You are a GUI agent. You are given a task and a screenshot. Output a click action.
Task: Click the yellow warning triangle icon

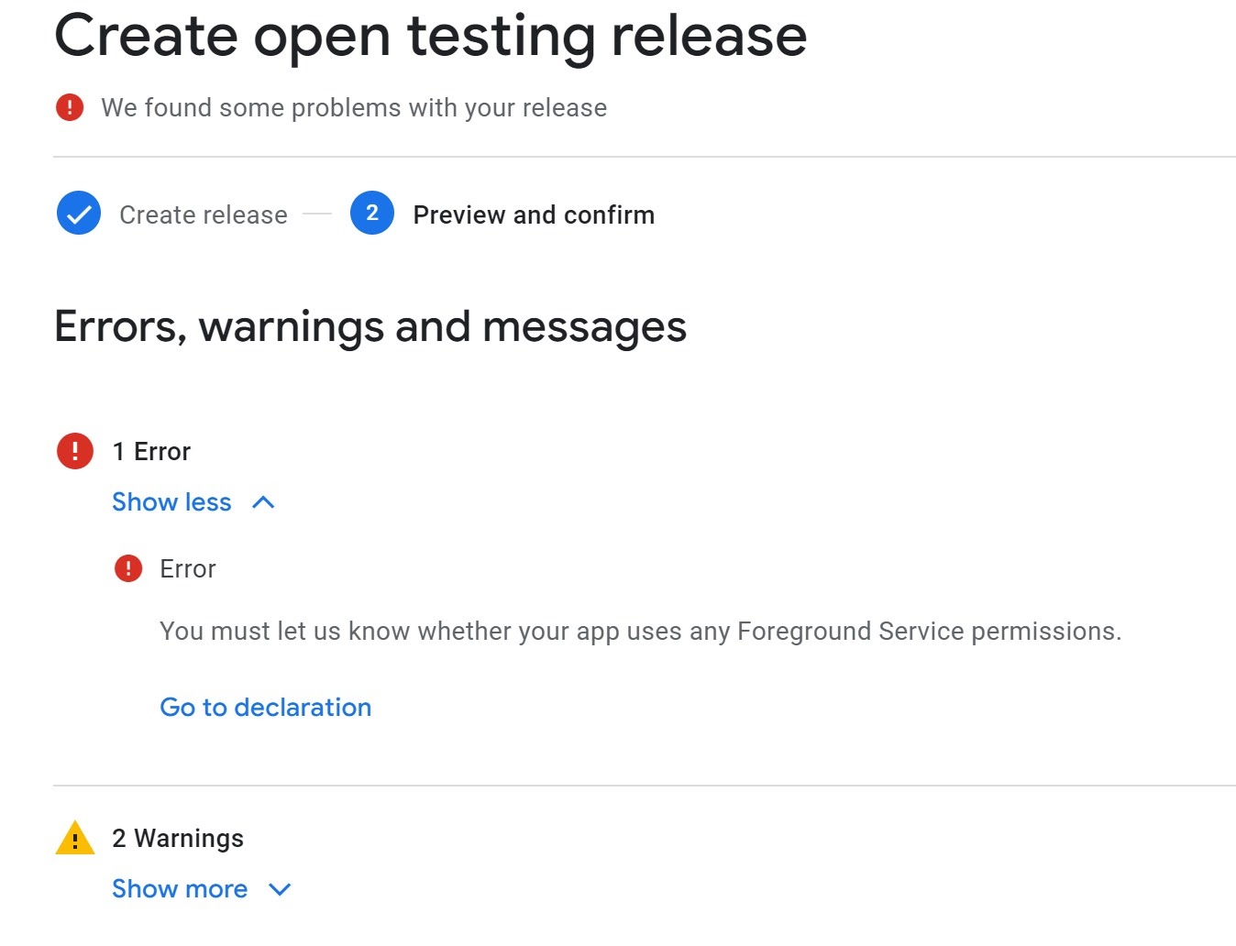(75, 838)
